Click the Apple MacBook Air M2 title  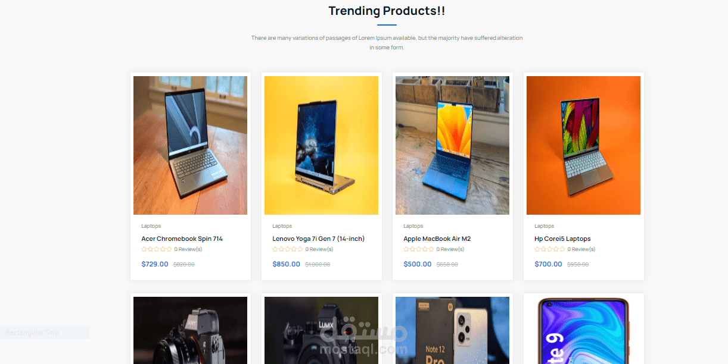[437, 239]
